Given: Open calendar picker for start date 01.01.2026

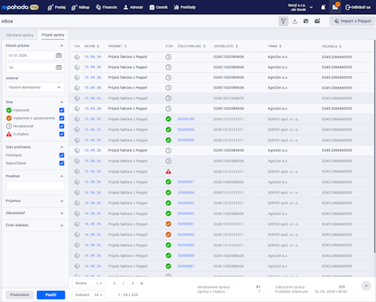Looking at the screenshot, I should pos(59,56).
